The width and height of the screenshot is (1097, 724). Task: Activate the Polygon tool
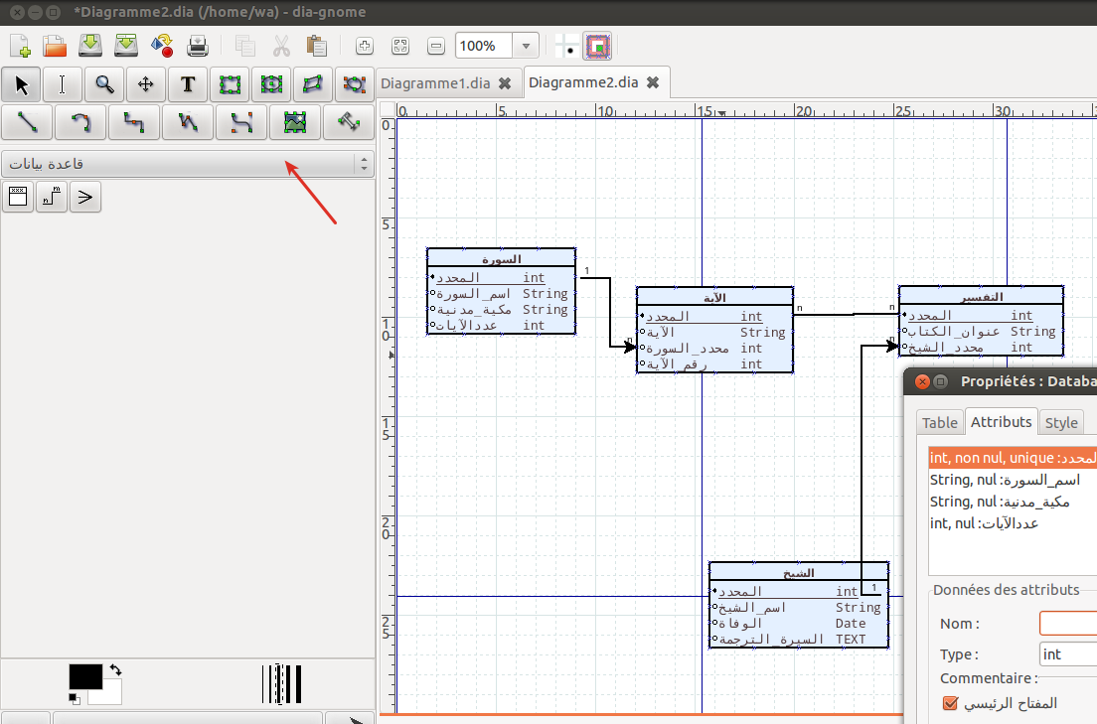pos(313,84)
